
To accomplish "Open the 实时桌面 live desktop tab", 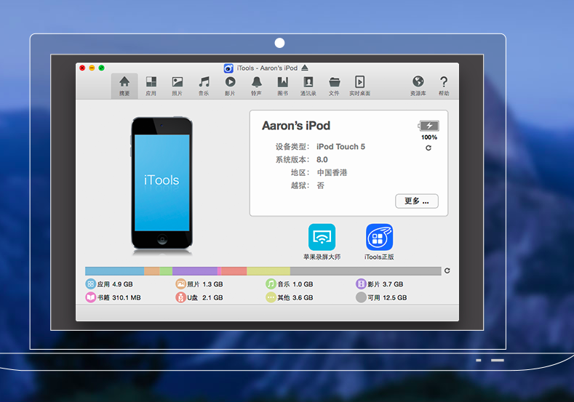I will pyautogui.click(x=359, y=86).
